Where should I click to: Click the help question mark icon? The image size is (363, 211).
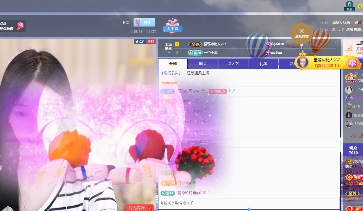(337, 42)
